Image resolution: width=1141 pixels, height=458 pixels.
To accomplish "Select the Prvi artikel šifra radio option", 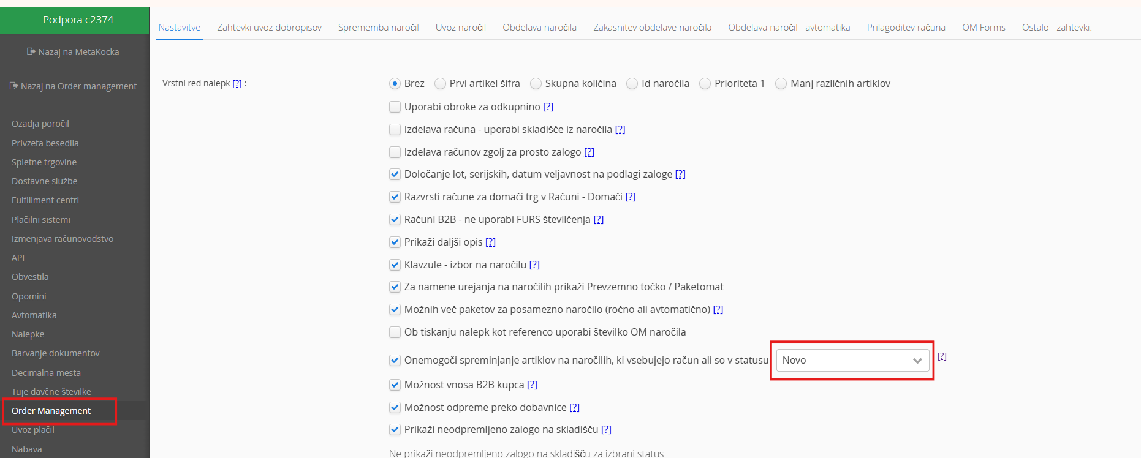I will [440, 84].
